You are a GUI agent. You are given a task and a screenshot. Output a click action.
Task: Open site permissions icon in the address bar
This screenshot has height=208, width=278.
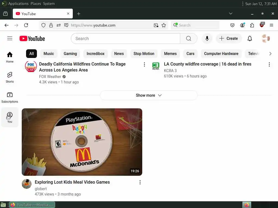coord(59,25)
